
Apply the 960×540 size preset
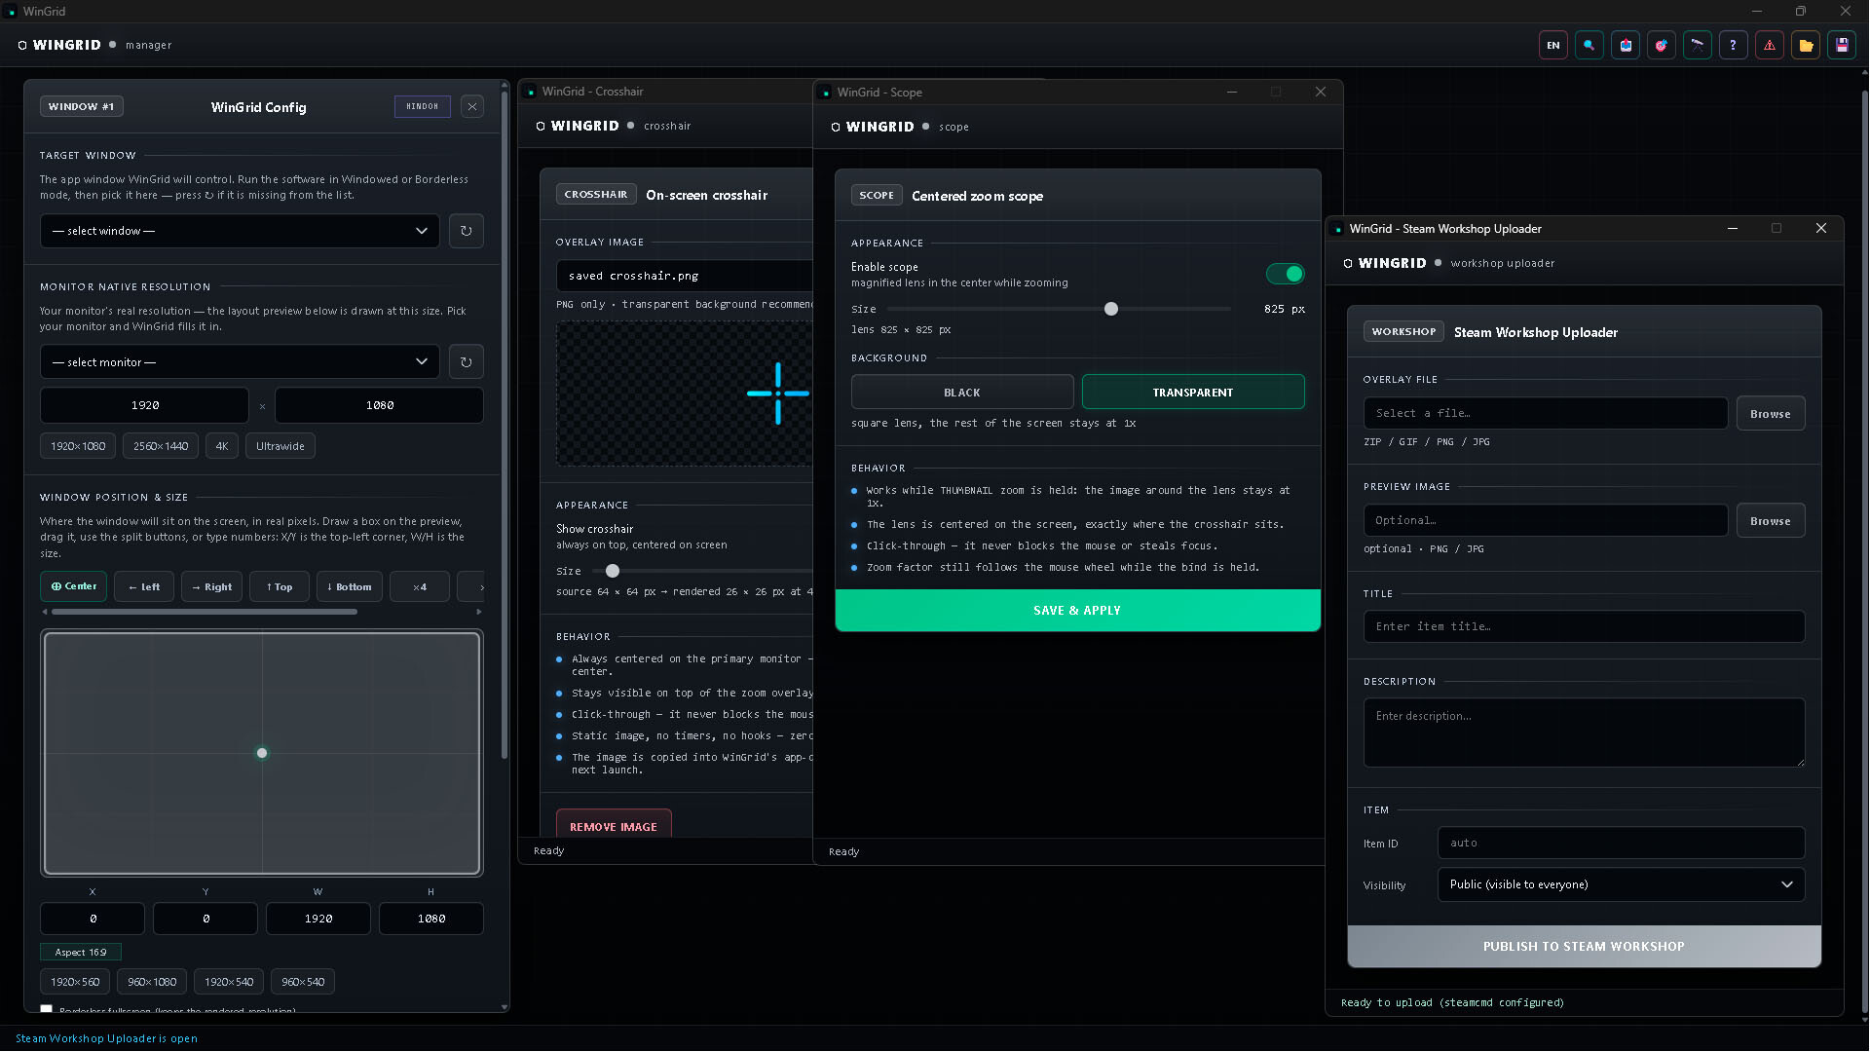tap(303, 982)
